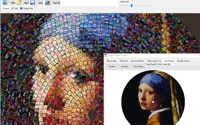200x125 pixels.
Task: Click the Open folder icon
Action: [19, 3]
